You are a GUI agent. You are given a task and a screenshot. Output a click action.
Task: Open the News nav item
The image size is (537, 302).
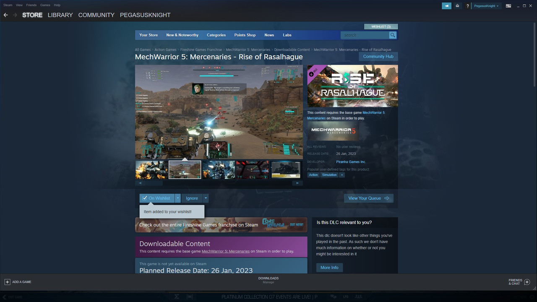coord(269,35)
